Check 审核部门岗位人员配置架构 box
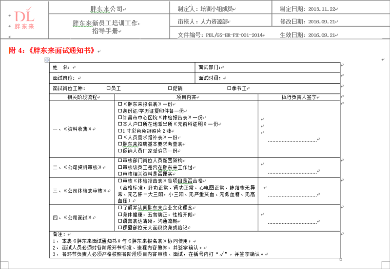This screenshot has width=390, height=269. [120, 161]
